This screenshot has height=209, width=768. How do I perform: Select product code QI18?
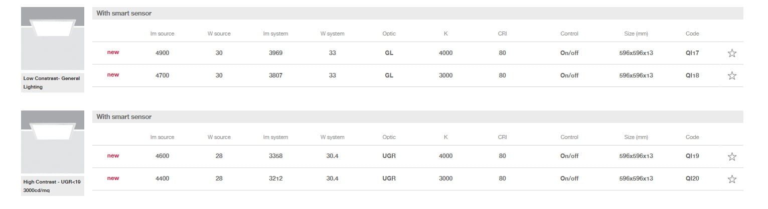pos(692,75)
